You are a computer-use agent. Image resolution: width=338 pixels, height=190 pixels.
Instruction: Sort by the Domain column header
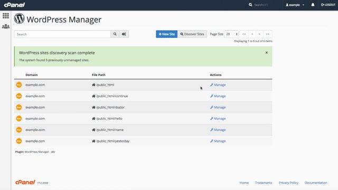point(32,75)
